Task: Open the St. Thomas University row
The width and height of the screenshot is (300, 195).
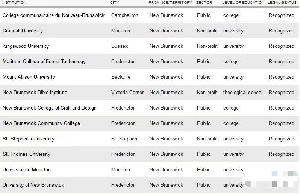Action: point(26,154)
